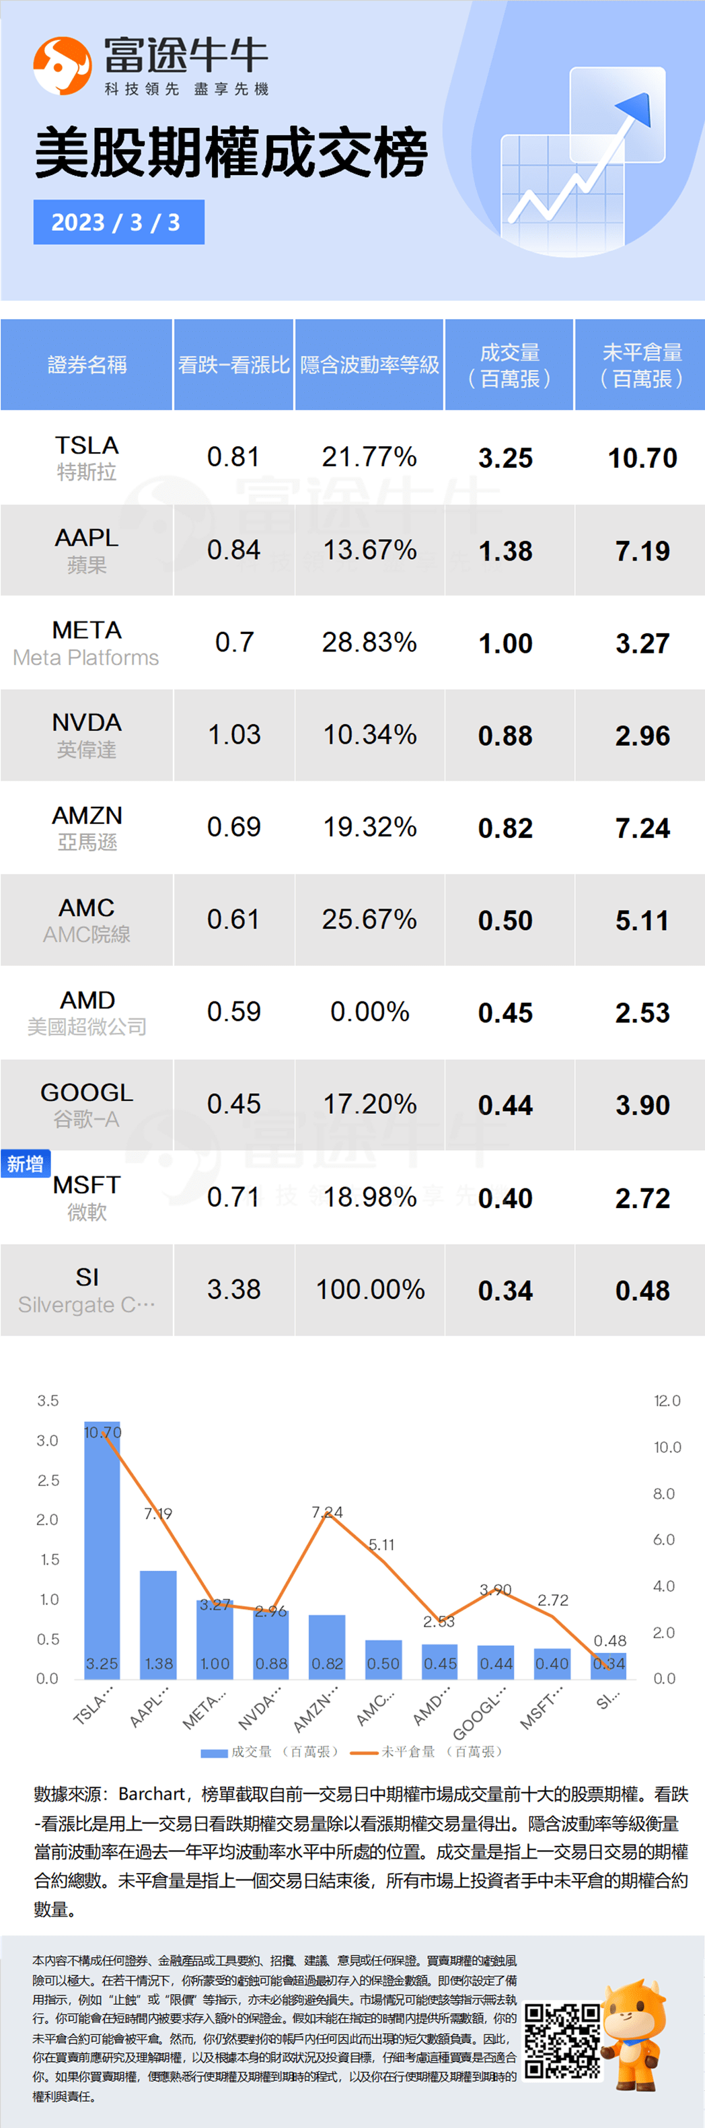This screenshot has height=2128, width=705.
Task: Select the AAPL 蘋果 row name
Action: pyautogui.click(x=87, y=551)
